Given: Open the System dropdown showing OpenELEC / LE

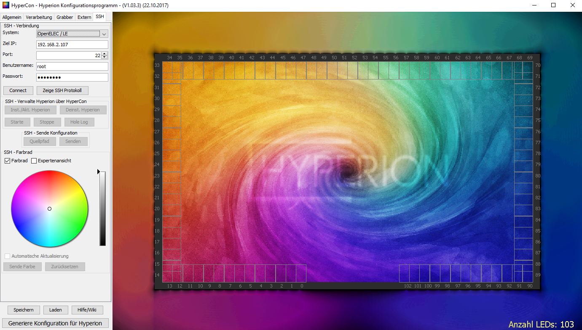Looking at the screenshot, I should (72, 34).
